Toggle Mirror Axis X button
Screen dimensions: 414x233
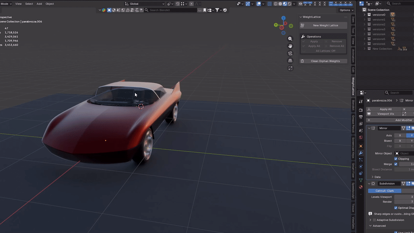pos(400,135)
